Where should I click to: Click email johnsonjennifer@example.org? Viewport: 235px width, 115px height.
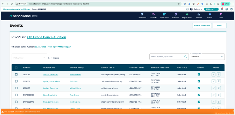113,74
